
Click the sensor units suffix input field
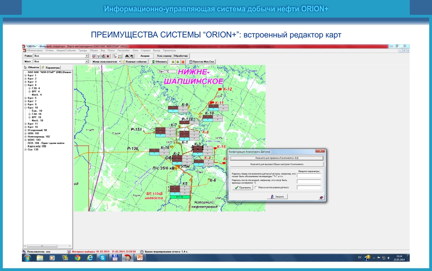(x=309, y=182)
